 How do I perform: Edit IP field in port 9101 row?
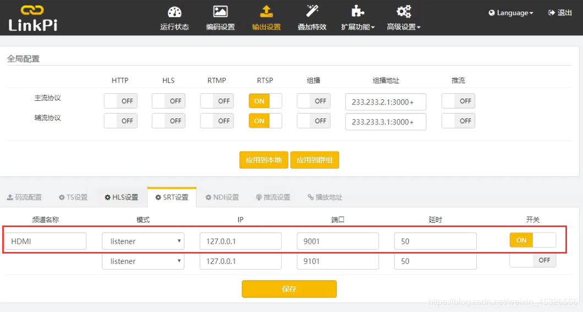pyautogui.click(x=241, y=261)
